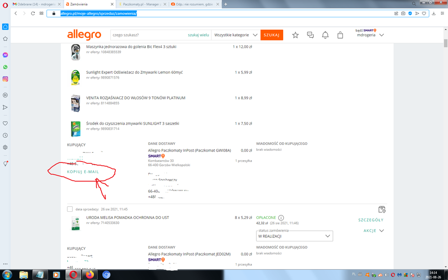Click KOPIUJ E-MAIL link
This screenshot has width=448, height=280.
coord(83,172)
